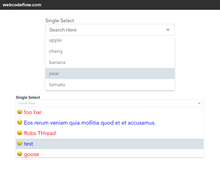220x169 pixels.
Task: Choose the apple option
Action: 110,40
